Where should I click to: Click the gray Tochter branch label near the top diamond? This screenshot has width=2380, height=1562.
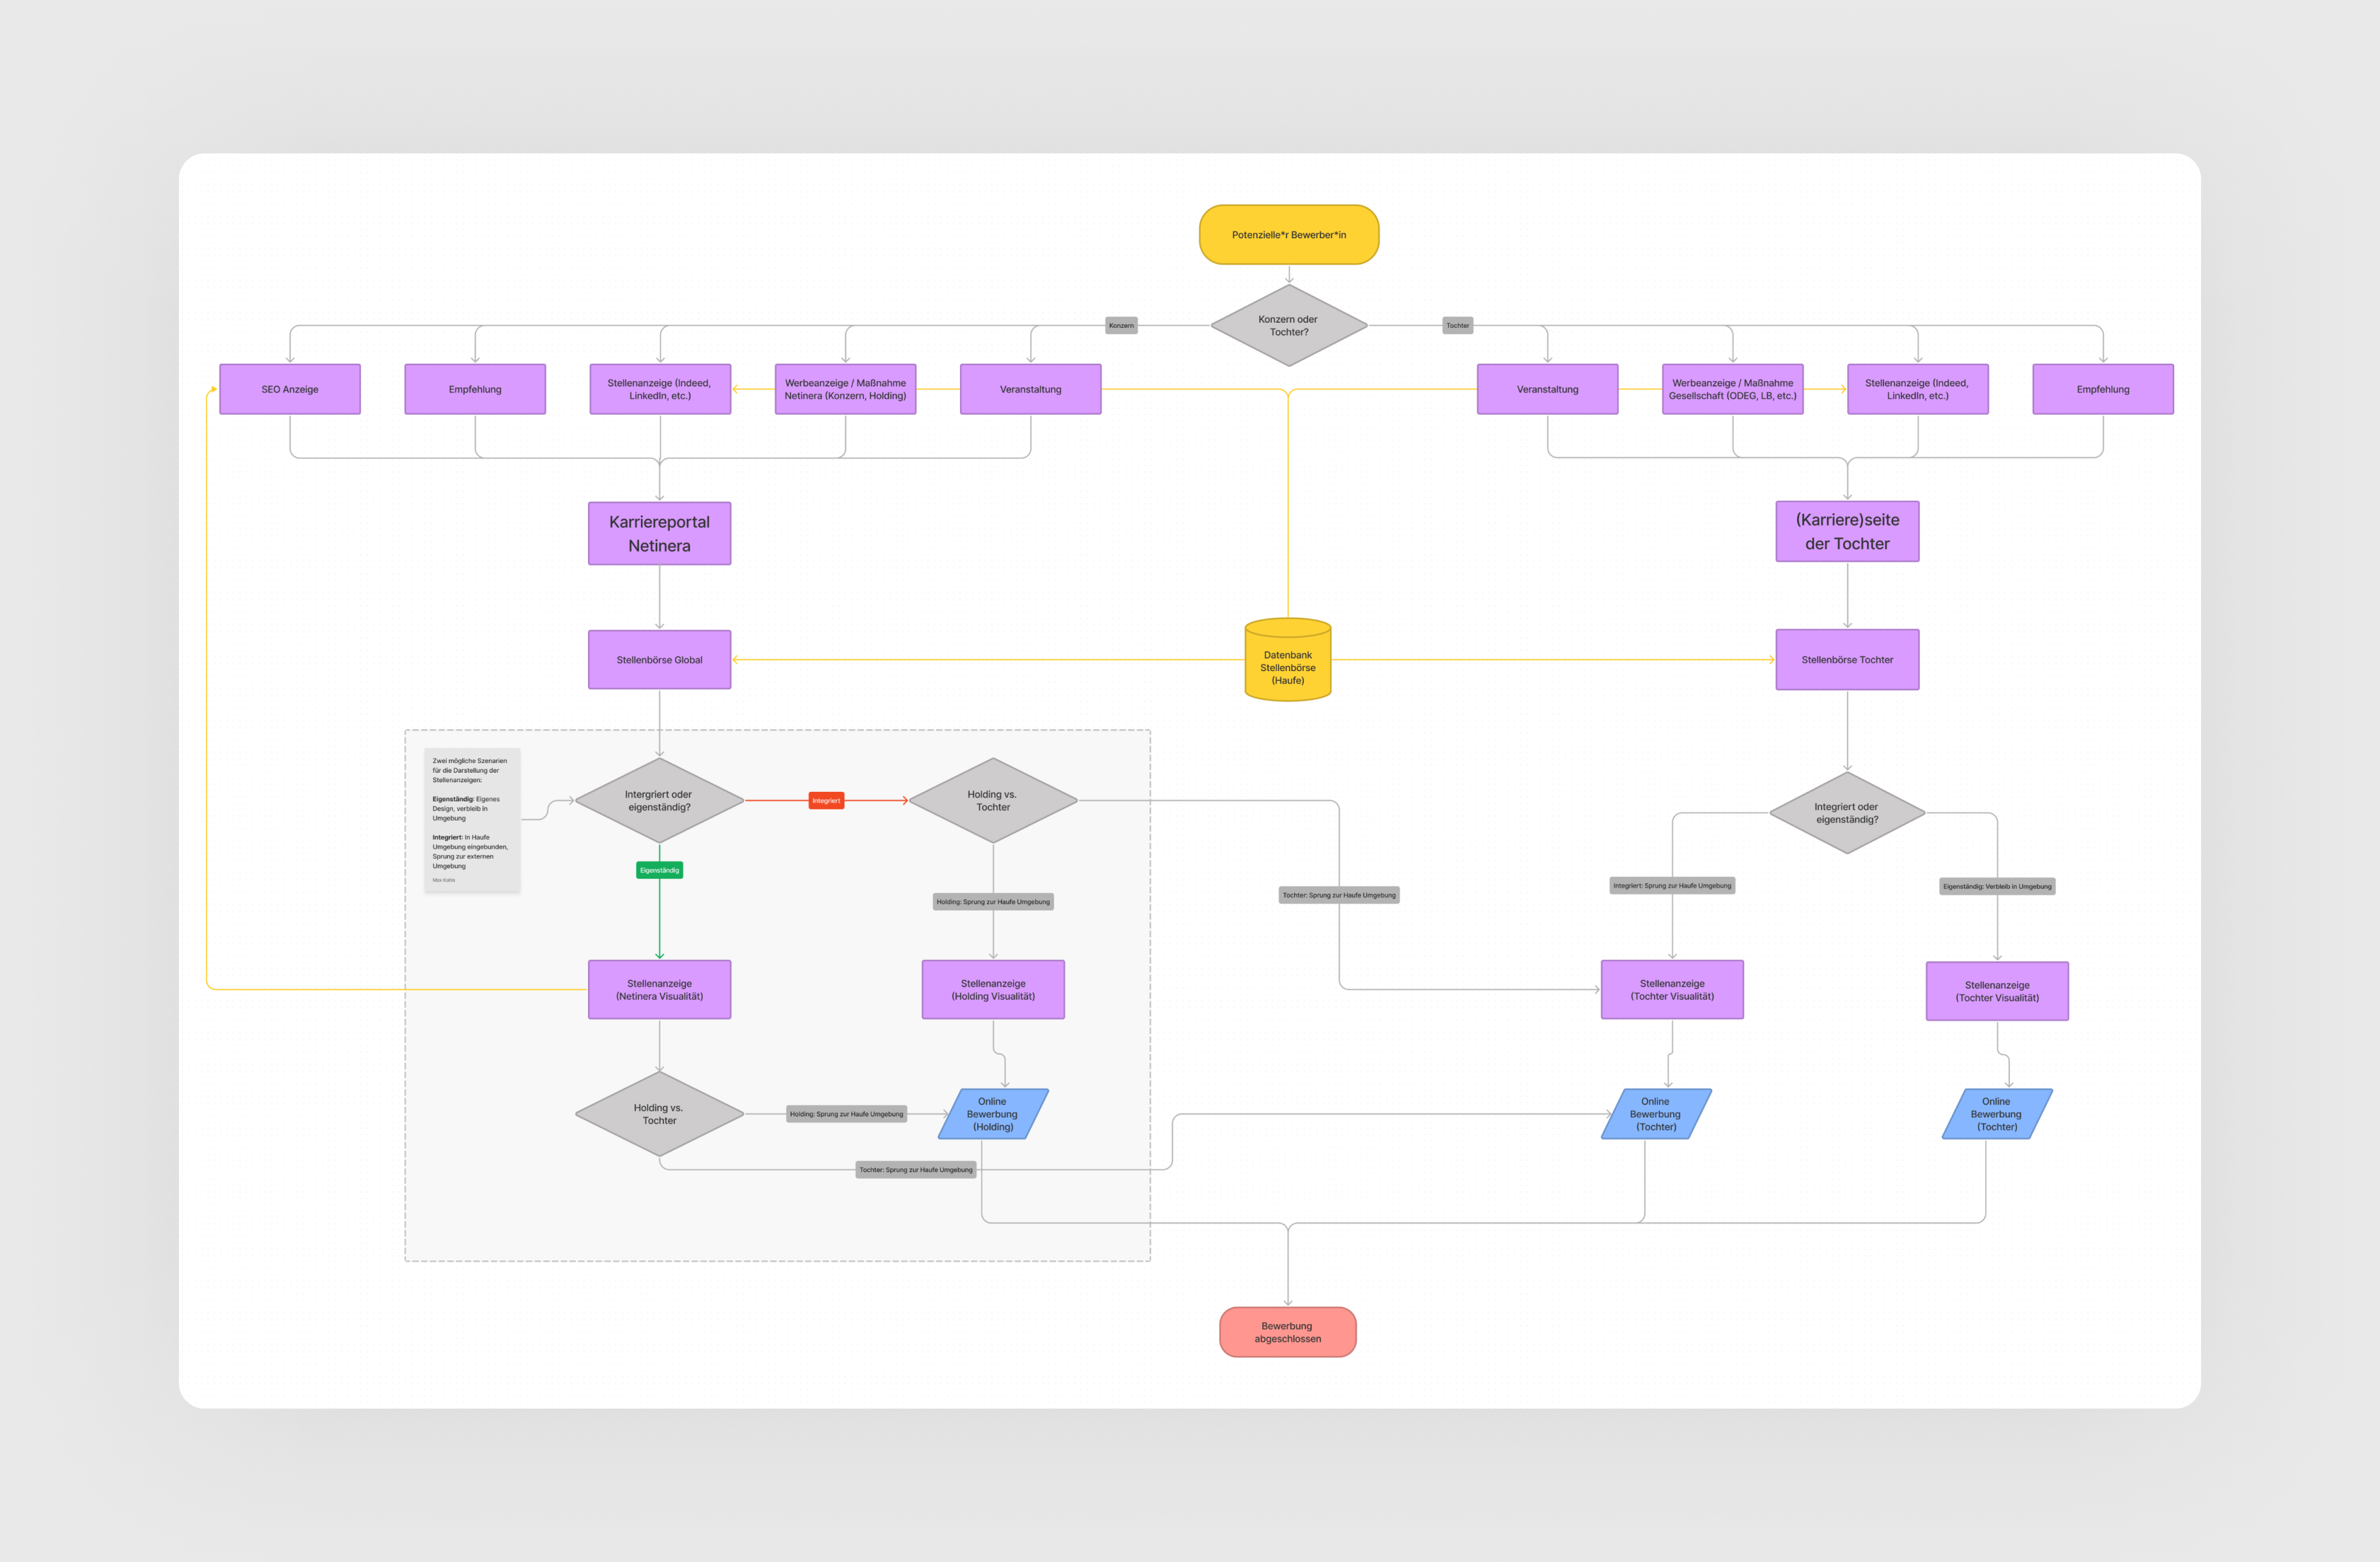point(1457,325)
